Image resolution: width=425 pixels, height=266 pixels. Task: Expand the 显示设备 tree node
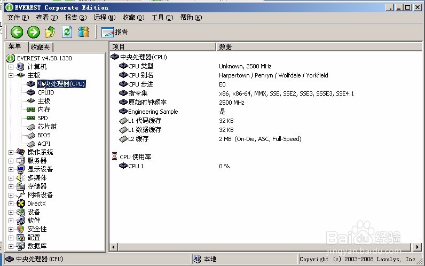pos(11,169)
